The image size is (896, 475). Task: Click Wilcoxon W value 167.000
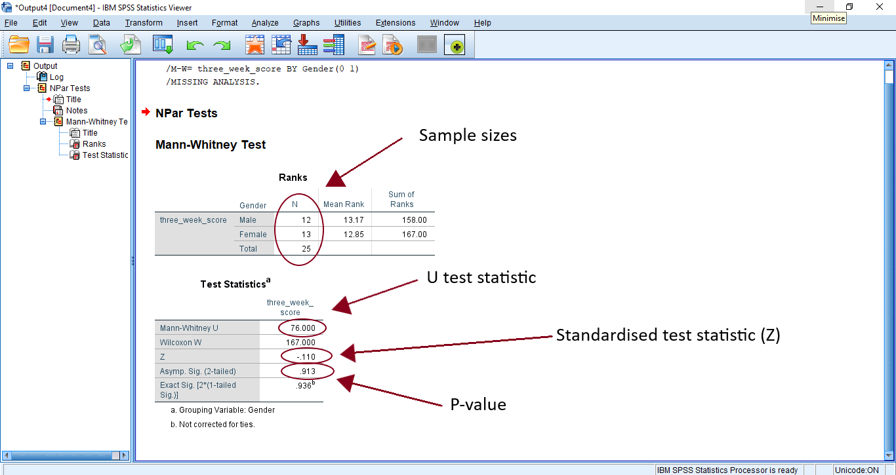(300, 342)
